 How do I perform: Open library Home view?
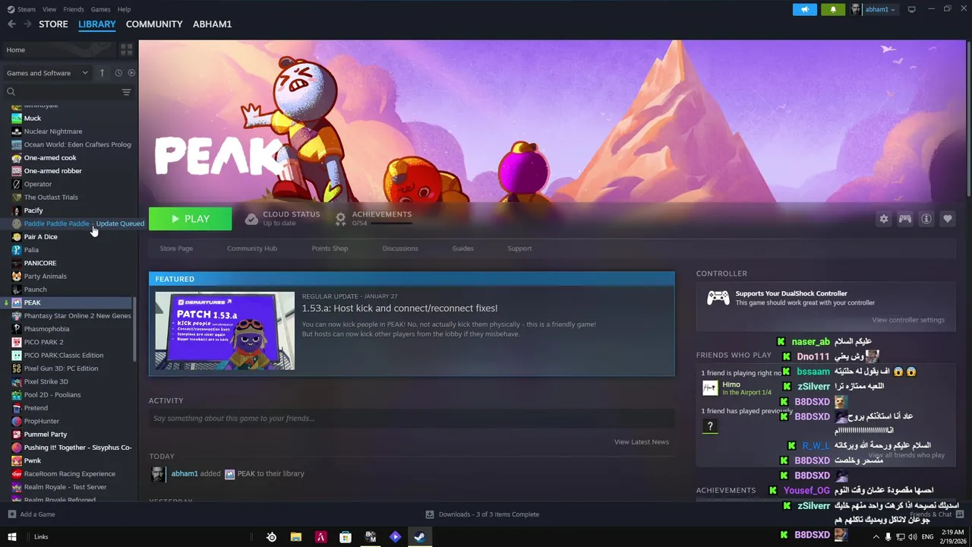[58, 49]
